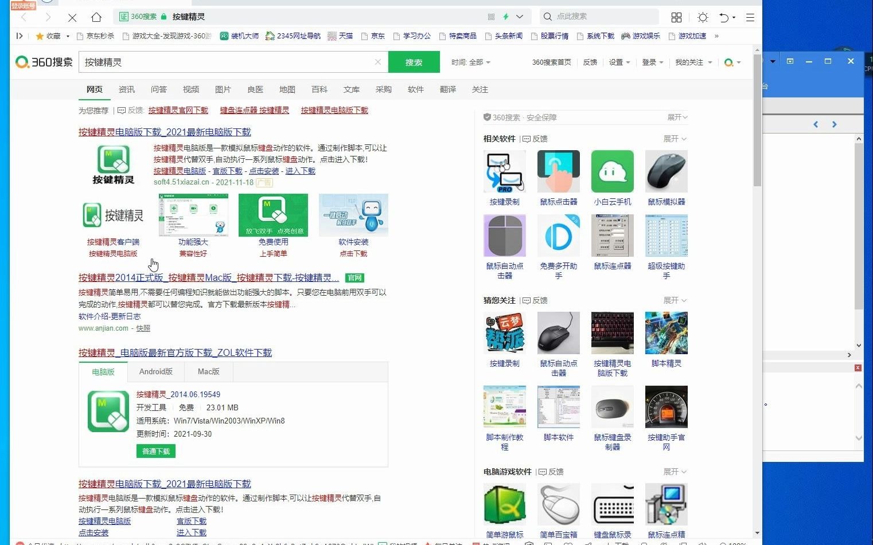This screenshot has width=873, height=545.
Task: Switch to the 视频 search tab
Action: [x=191, y=89]
